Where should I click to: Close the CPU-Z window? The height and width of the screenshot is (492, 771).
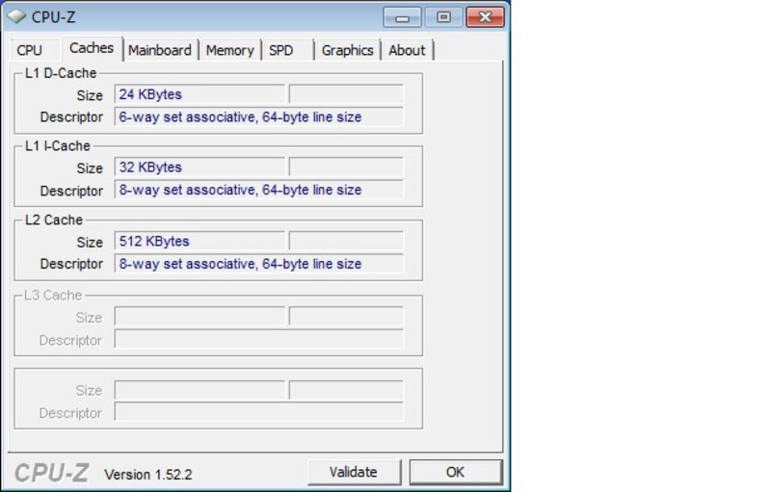coord(485,17)
